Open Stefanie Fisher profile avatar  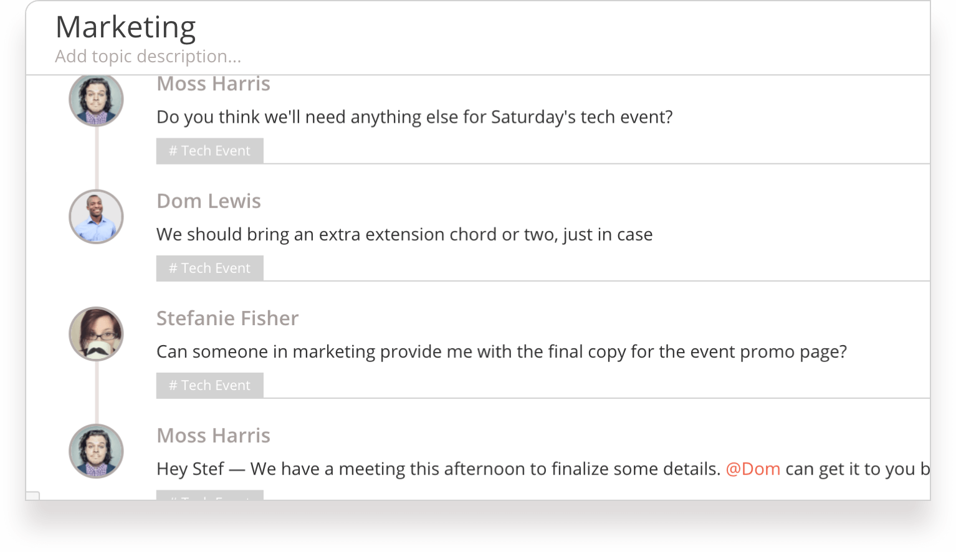[x=96, y=334]
